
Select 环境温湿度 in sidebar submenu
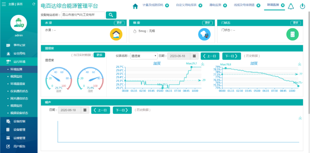pos(19,84)
